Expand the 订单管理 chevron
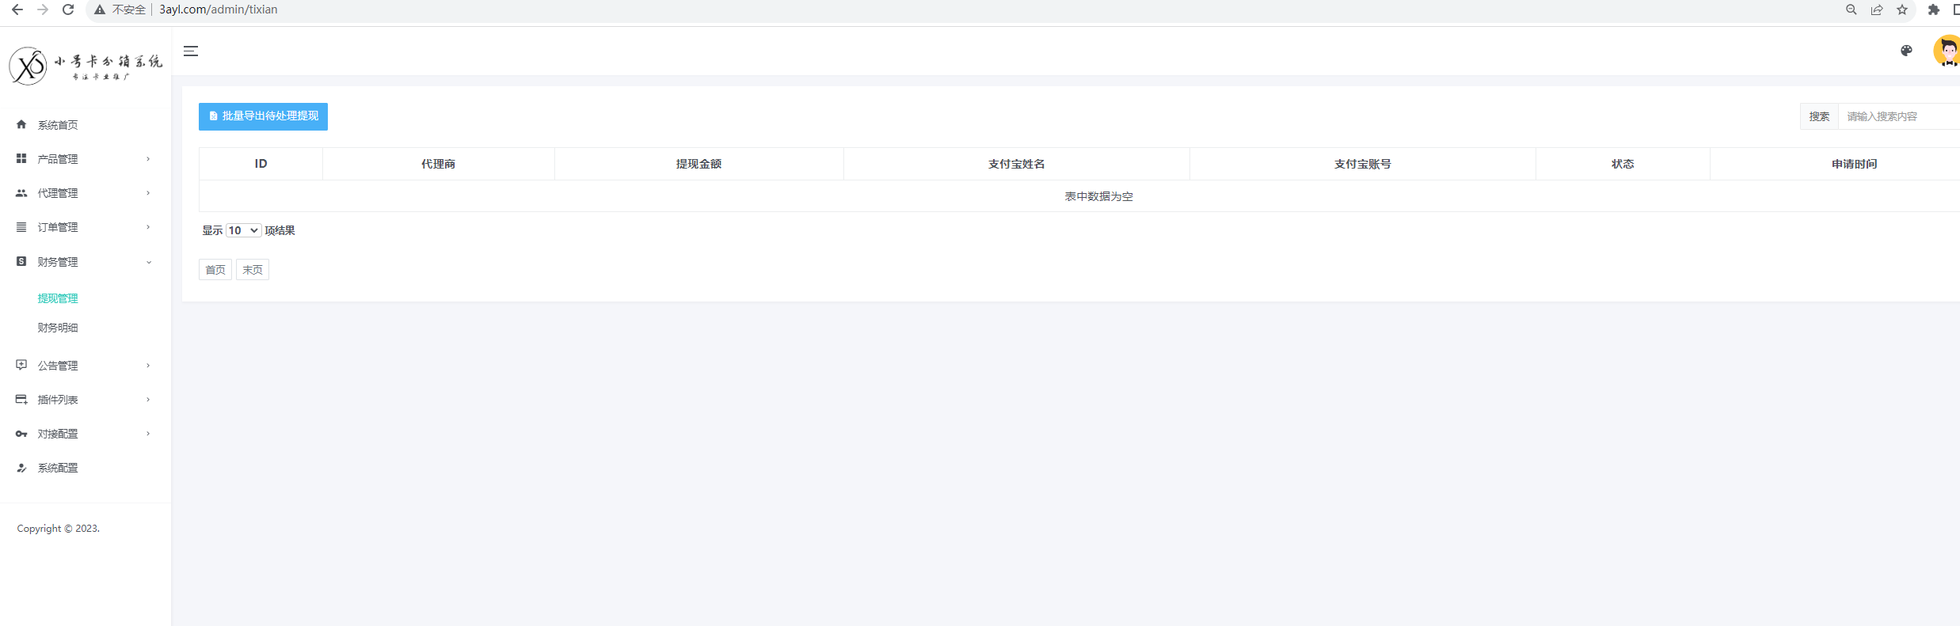This screenshot has height=626, width=1960. tap(148, 227)
